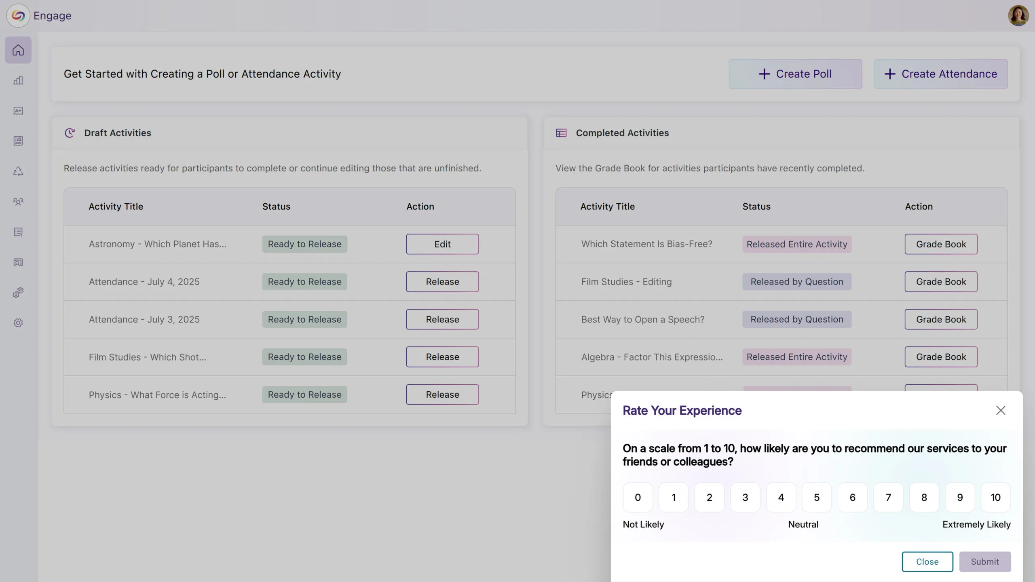
Task: Select rating 0 on the scale
Action: click(x=638, y=497)
